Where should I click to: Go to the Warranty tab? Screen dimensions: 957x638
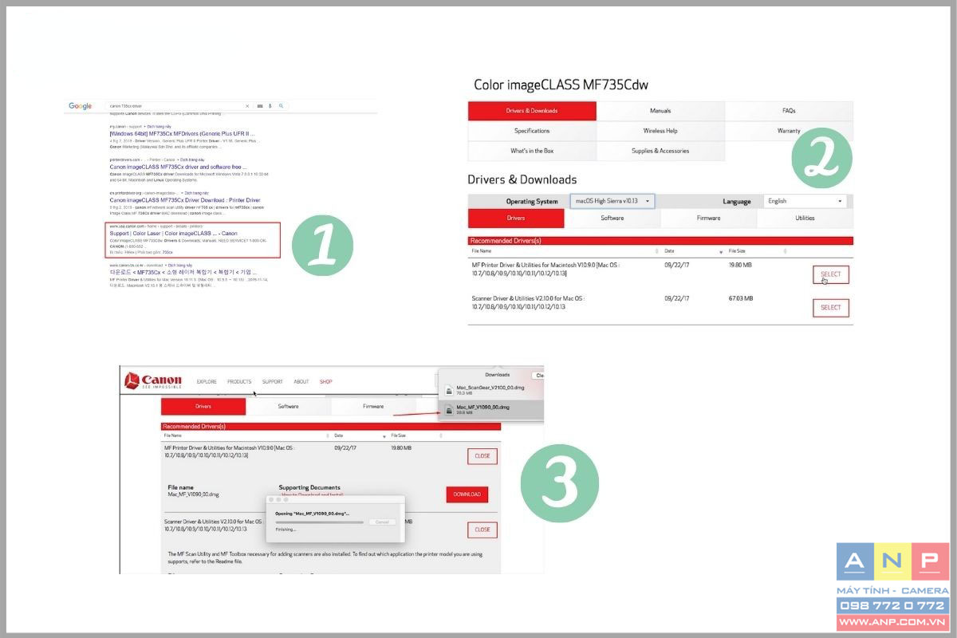click(789, 131)
